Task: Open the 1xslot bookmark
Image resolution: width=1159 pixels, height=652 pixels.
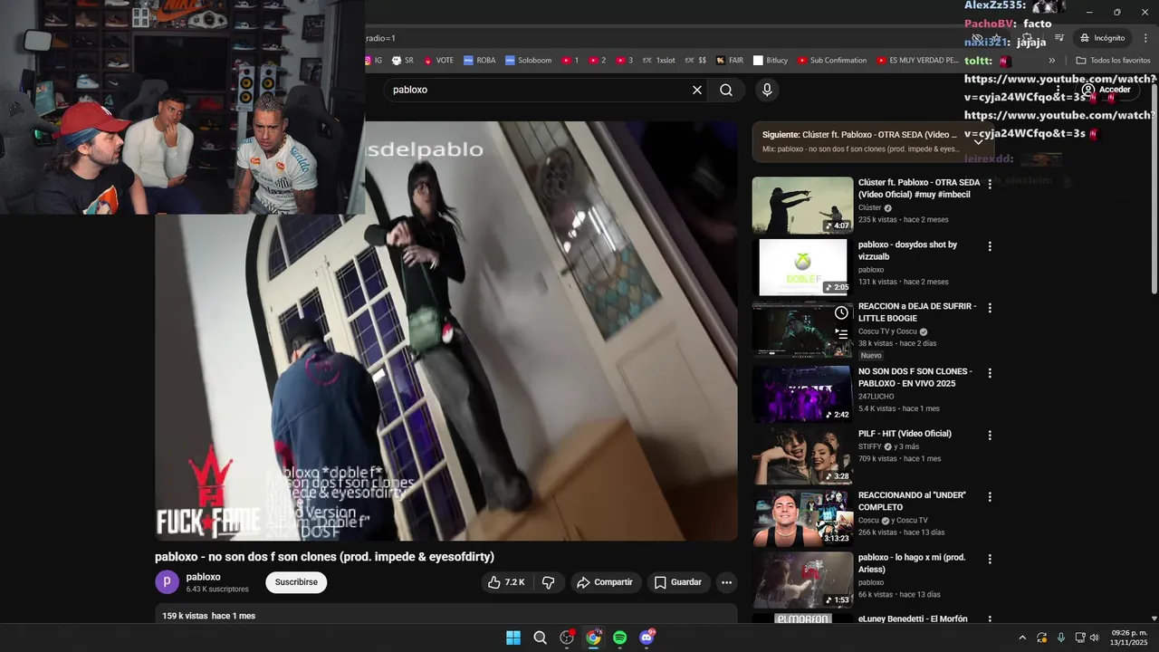Action: coord(658,61)
